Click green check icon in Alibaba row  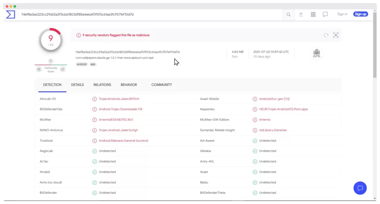pyautogui.click(x=255, y=151)
